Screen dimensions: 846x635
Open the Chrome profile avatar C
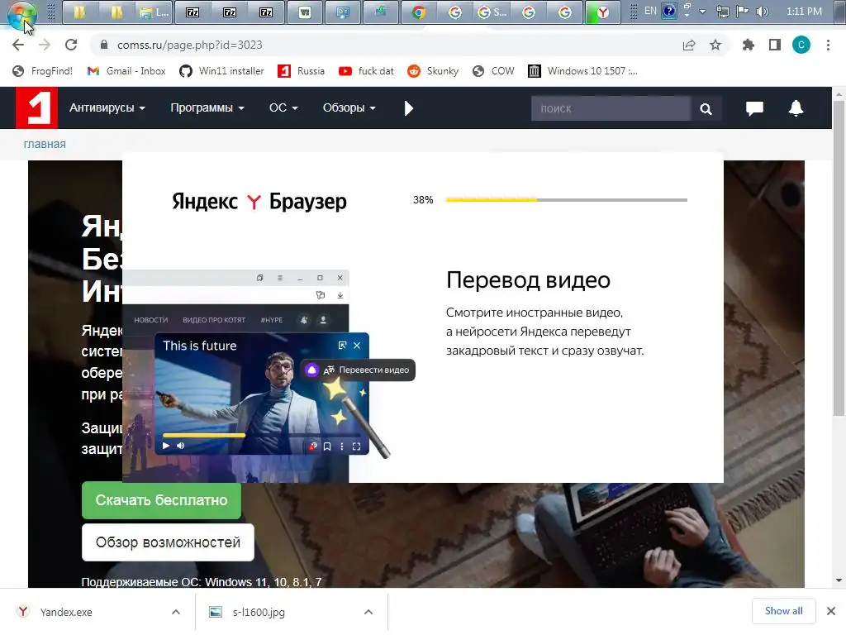pos(801,45)
